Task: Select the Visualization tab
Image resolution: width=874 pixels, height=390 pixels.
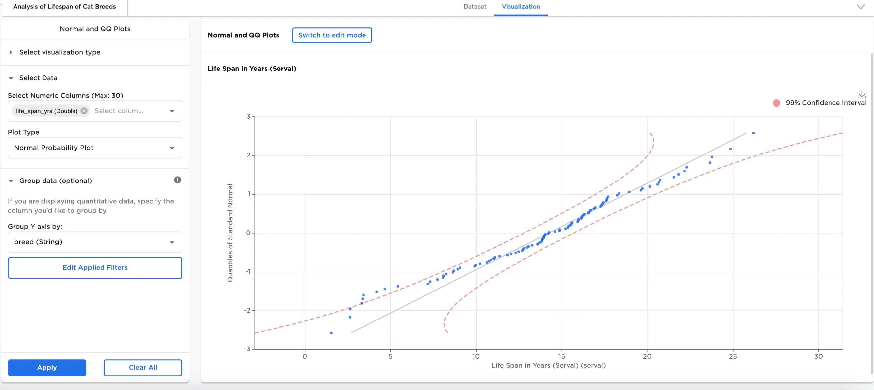Action: tap(521, 7)
